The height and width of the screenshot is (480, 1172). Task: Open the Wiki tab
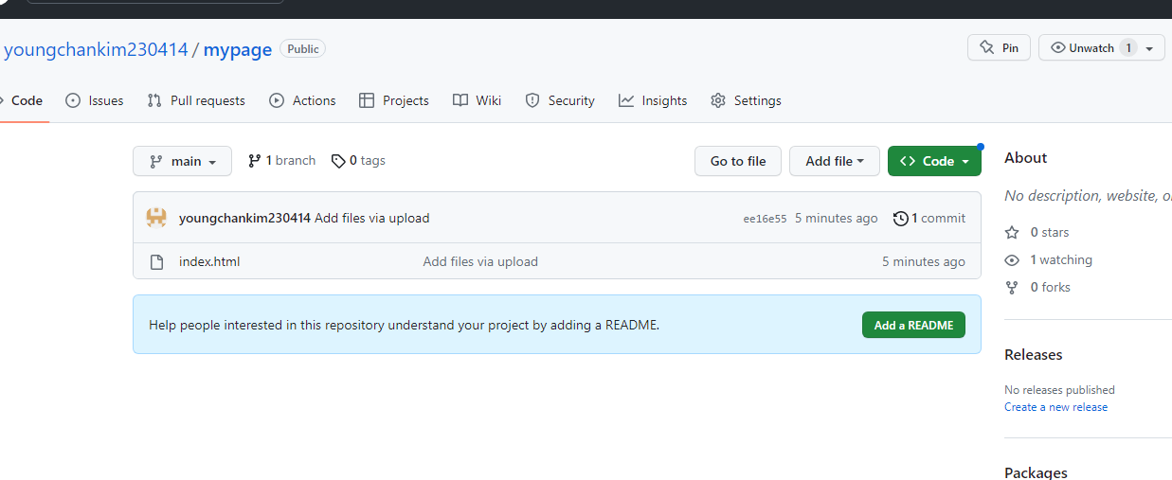tap(478, 100)
